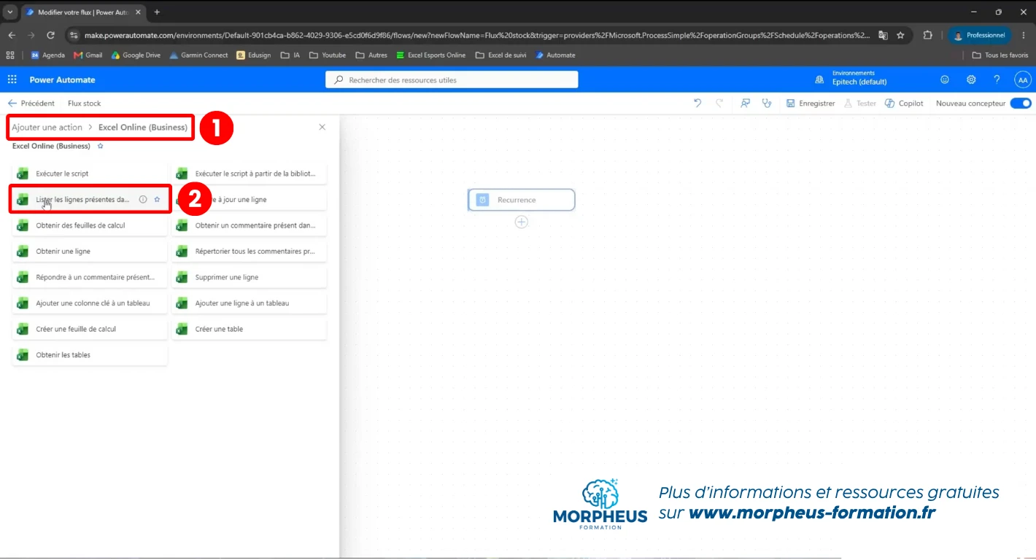Expand the IA bookmarks folder
1036x560 pixels.
click(289, 55)
